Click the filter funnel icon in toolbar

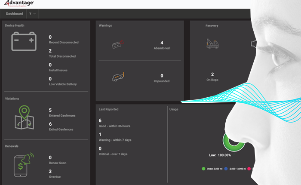(x=30, y=14)
